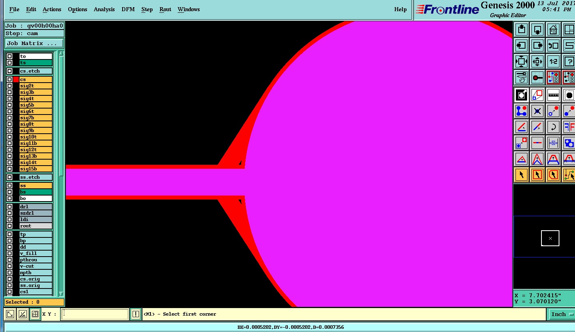
Task: Click the pan left view icon
Action: click(521, 45)
